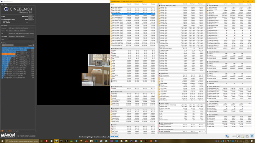The image size is (255, 143).
Task: Open HWiNFO sensor settings gear icon
Action: [x=247, y=136]
